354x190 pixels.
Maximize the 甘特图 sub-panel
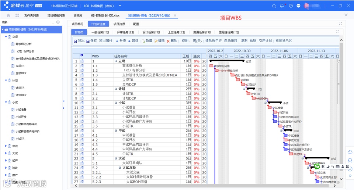tap(338, 32)
